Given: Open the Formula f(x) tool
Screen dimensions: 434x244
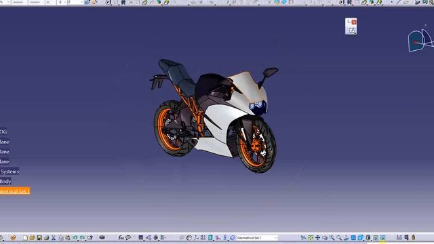Looking at the screenshot, I should 121,238.
